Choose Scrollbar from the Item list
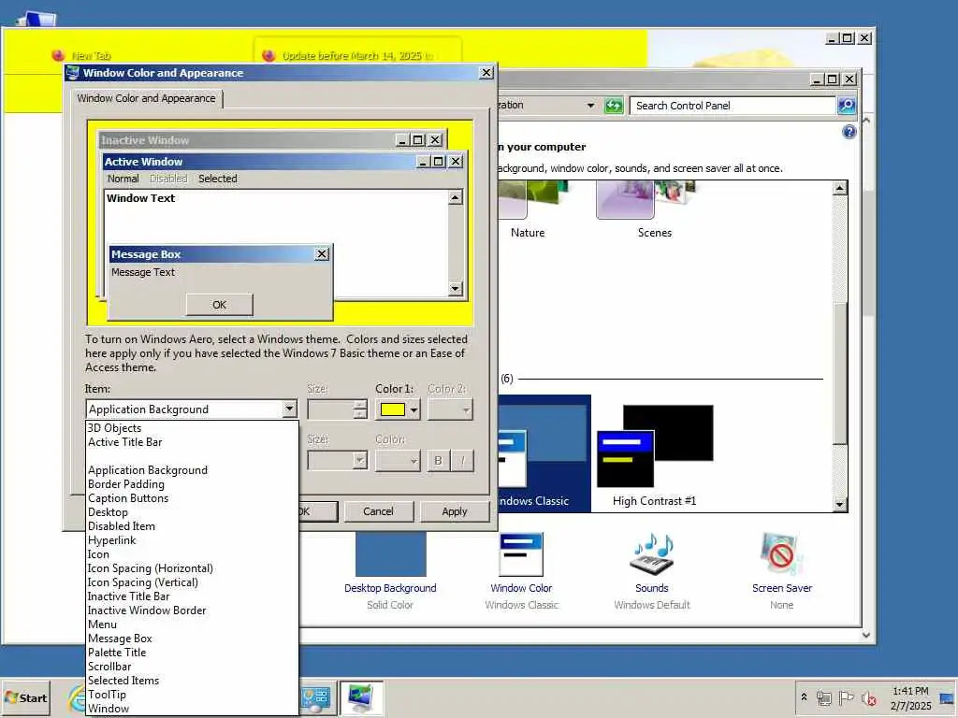 (192, 667)
